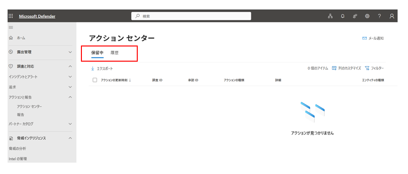Collapse the navigation hamburger menu
Image resolution: width=408 pixels, height=174 pixels.
tap(11, 27)
